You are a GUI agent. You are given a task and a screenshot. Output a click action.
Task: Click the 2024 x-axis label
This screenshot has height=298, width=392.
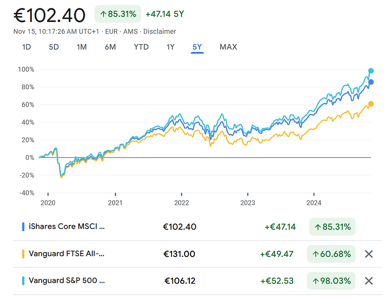[x=314, y=203]
